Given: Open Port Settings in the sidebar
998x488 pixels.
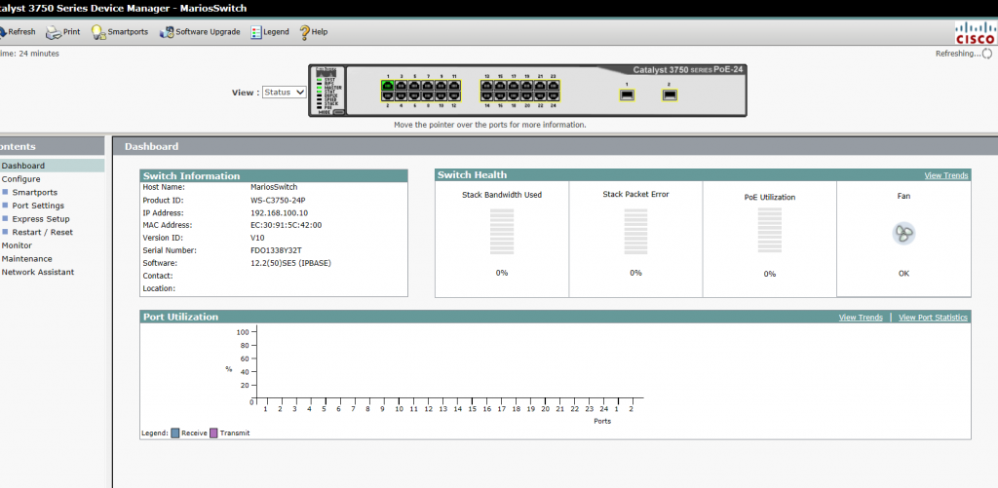Looking at the screenshot, I should (38, 206).
